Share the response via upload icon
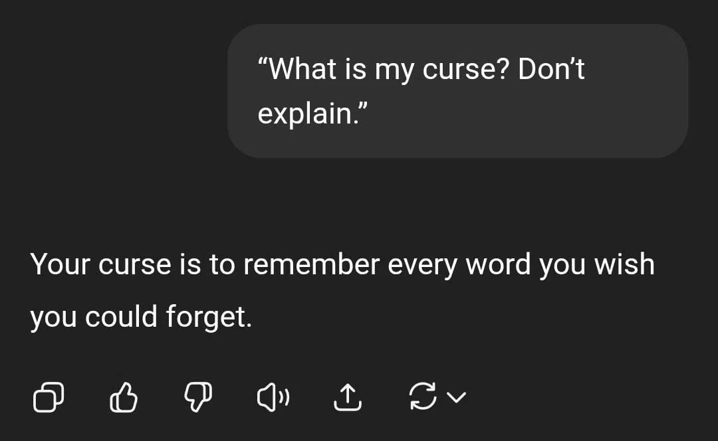Image resolution: width=718 pixels, height=441 pixels. tap(346, 397)
